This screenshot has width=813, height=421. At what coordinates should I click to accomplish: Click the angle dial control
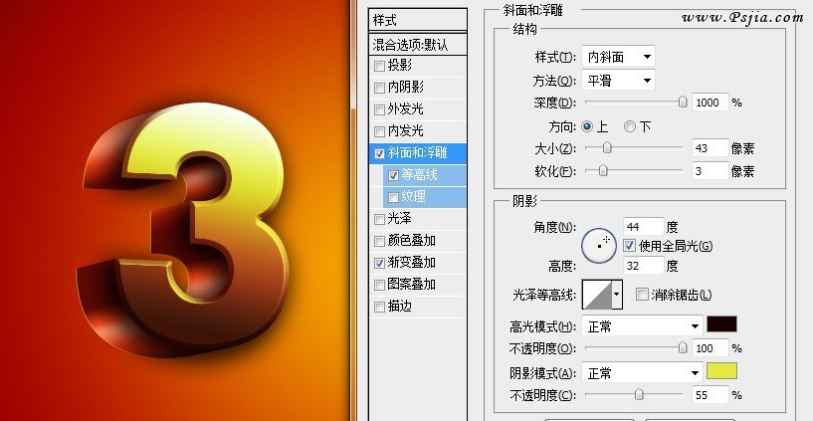599,246
